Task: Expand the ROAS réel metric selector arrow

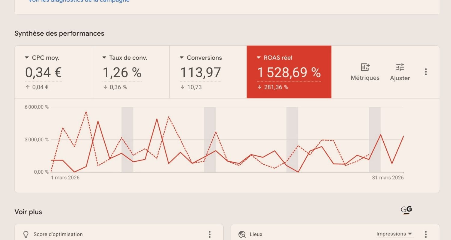Action: pyautogui.click(x=259, y=58)
